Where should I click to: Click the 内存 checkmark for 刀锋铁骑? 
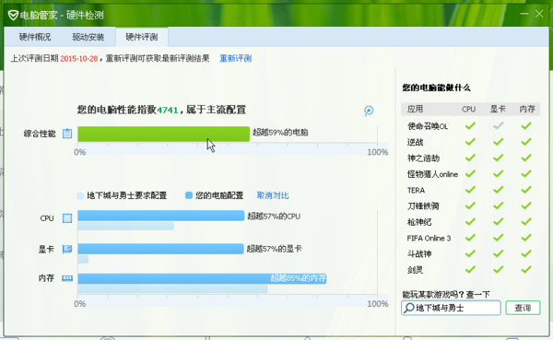coord(526,205)
